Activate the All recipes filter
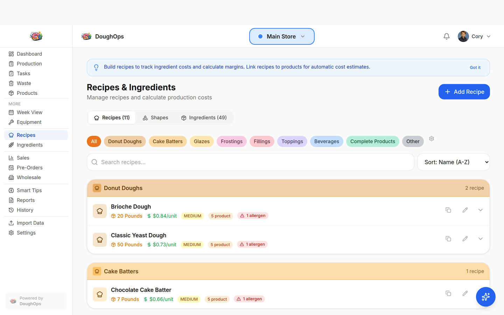This screenshot has width=504, height=315. point(94,141)
